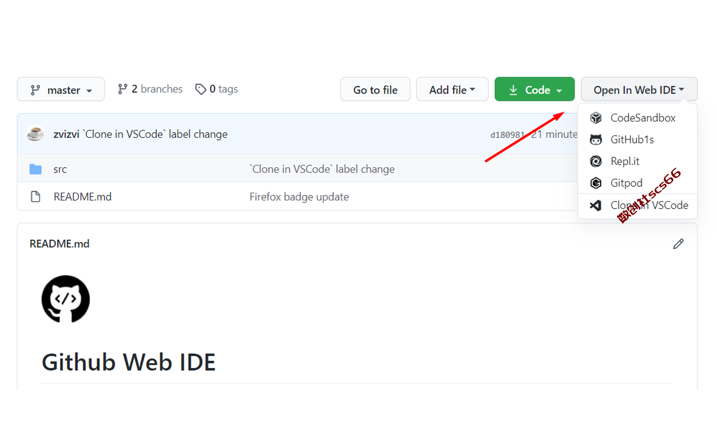The image size is (717, 448).
Task: Open the src row commit message
Action: 322,169
